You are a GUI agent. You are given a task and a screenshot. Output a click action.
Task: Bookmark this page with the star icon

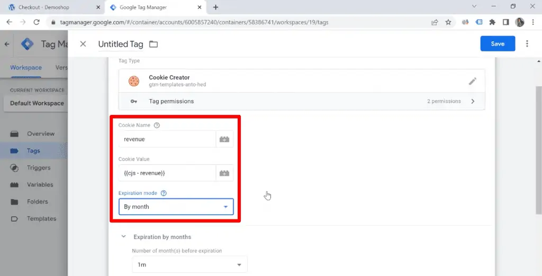tap(448, 22)
